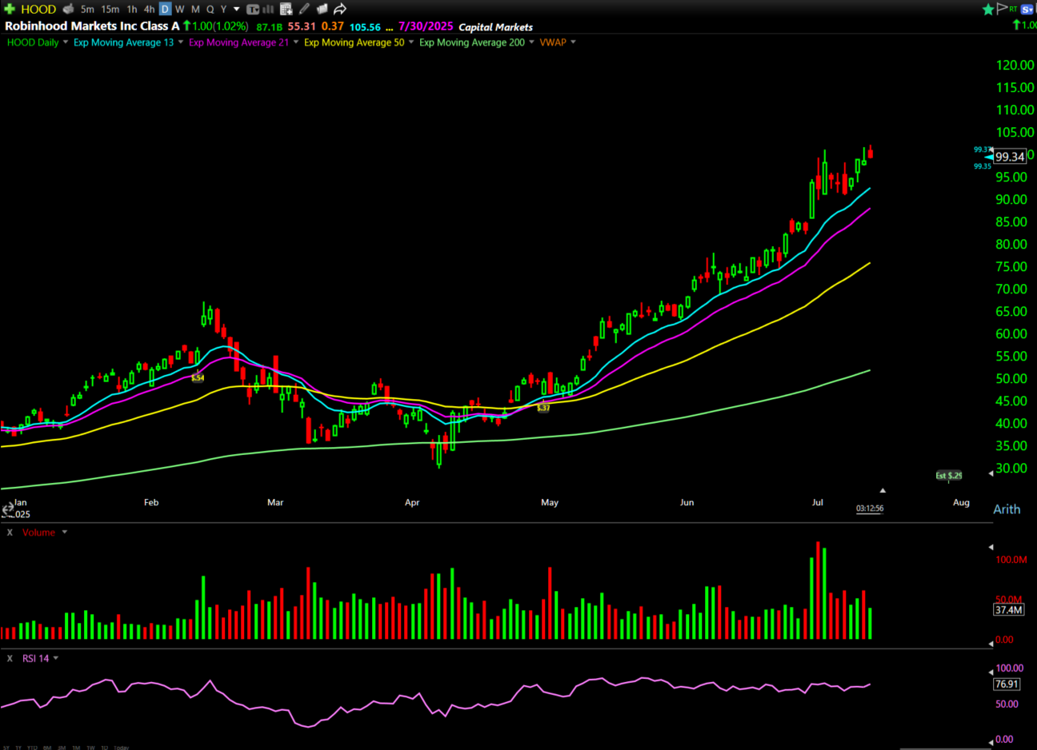1037x750 pixels.
Task: Switch to the 15m timeframe
Action: pos(110,9)
